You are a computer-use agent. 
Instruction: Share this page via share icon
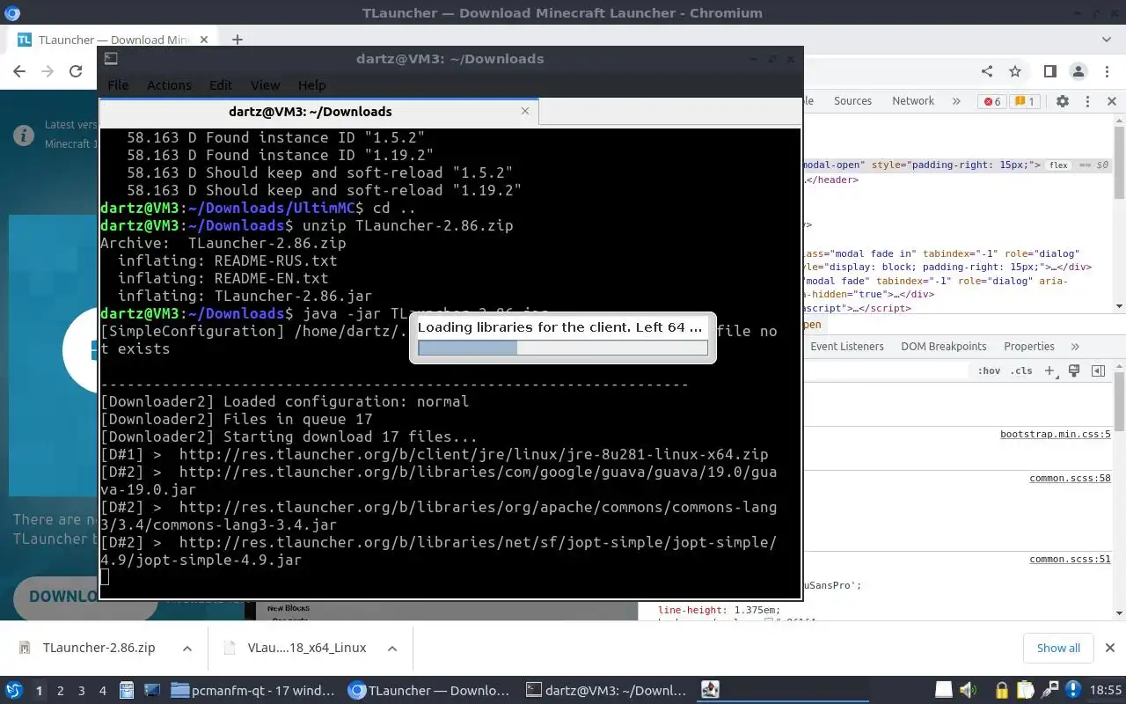click(987, 71)
